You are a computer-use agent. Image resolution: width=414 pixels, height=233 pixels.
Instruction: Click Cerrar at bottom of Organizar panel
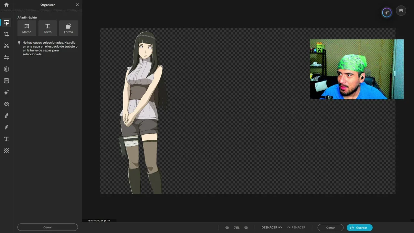click(x=48, y=227)
